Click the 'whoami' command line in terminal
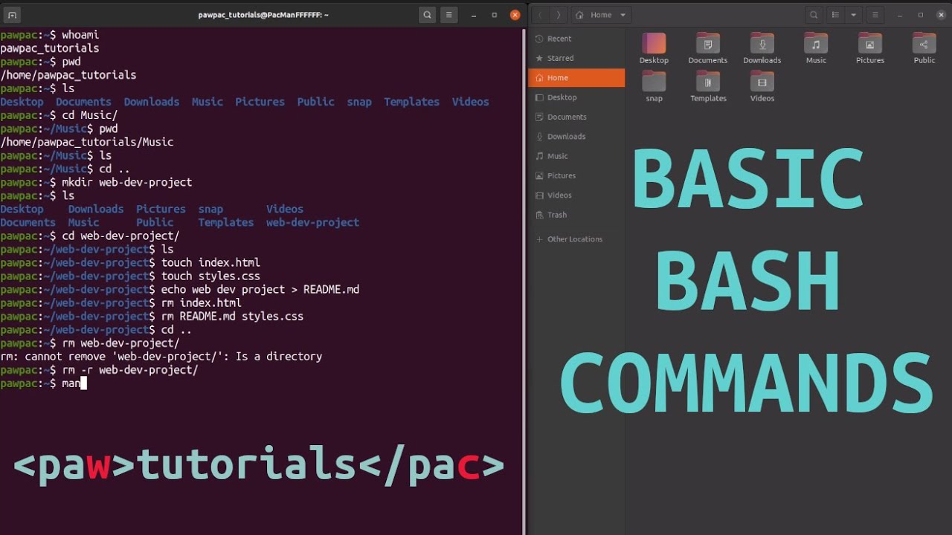The width and height of the screenshot is (952, 535). pos(50,35)
